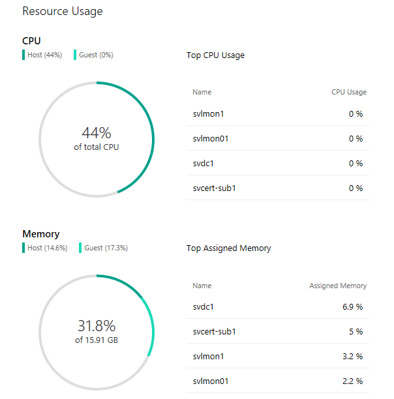The image size is (394, 399).
Task: Click the Guest (17.3%) memory legend label
Action: coord(106,248)
